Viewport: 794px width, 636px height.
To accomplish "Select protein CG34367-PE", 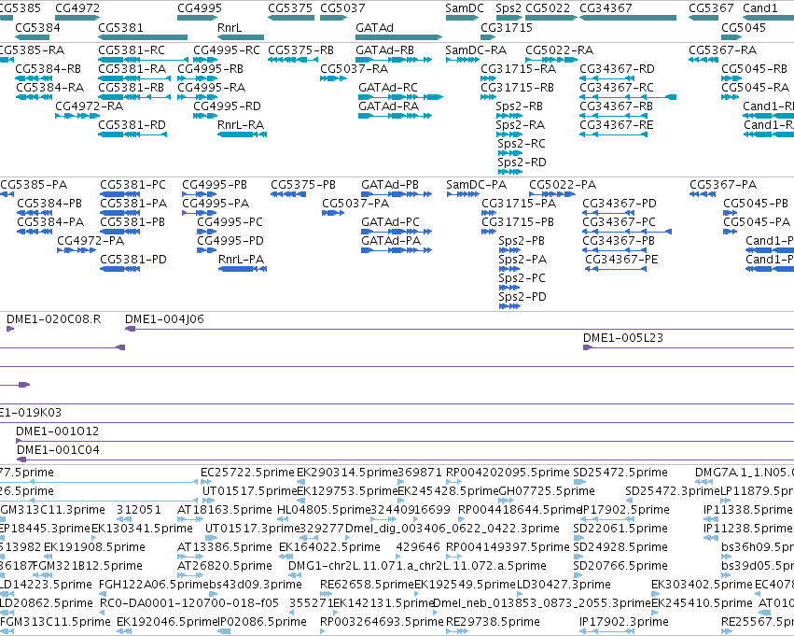I will click(x=621, y=260).
